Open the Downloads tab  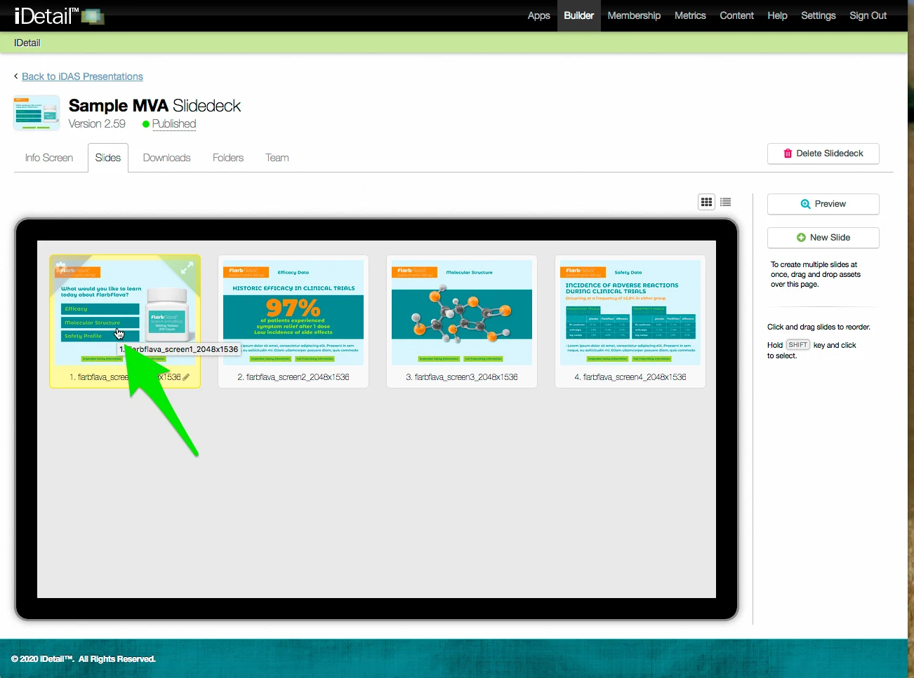click(167, 158)
